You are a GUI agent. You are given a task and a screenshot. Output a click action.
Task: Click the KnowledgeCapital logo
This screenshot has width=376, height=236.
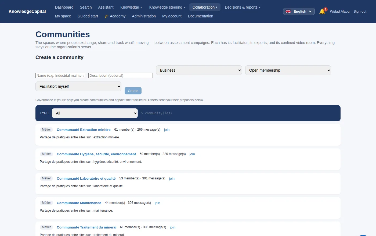click(x=27, y=11)
